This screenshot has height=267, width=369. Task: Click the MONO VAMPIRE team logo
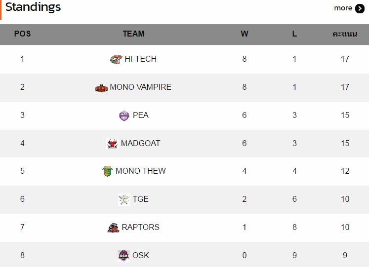(101, 88)
